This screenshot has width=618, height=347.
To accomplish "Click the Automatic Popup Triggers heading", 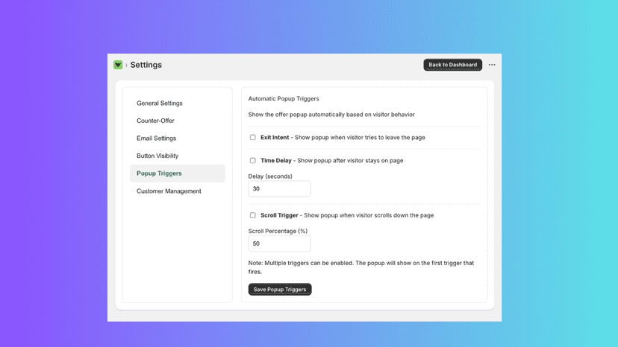I will click(284, 99).
